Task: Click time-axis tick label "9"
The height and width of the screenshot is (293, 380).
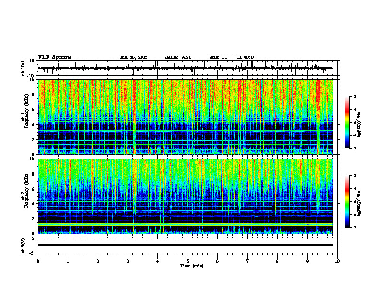Action: (307, 261)
